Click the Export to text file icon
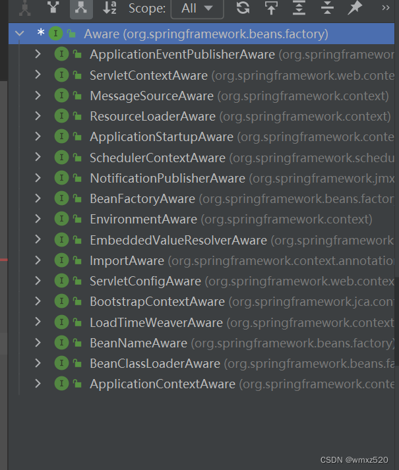The image size is (399, 470). (x=271, y=8)
